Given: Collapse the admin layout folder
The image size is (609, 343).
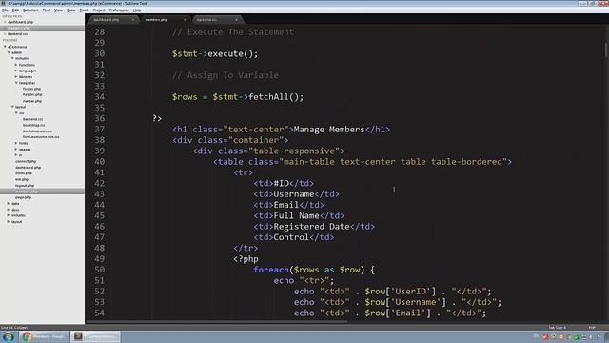Looking at the screenshot, I should tap(12, 107).
